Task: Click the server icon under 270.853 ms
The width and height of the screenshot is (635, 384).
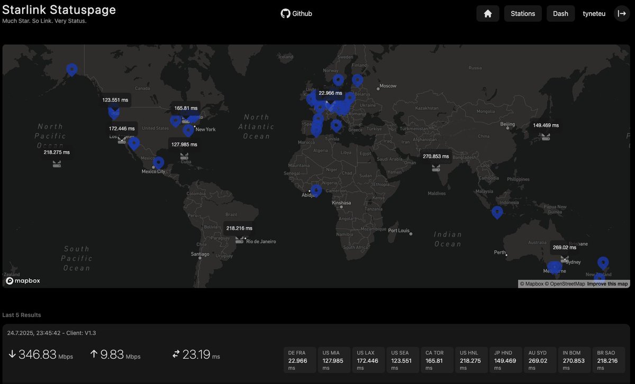Action: tap(436, 168)
